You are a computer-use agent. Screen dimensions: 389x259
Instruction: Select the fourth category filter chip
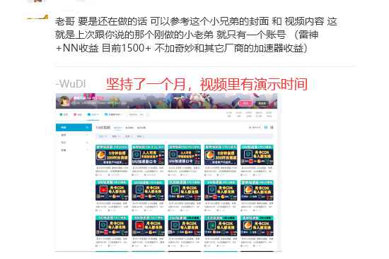pos(141,136)
